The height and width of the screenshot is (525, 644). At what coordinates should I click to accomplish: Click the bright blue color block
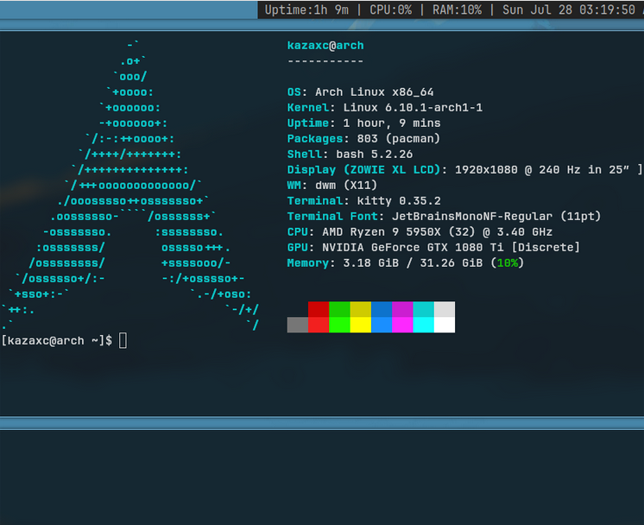point(382,325)
